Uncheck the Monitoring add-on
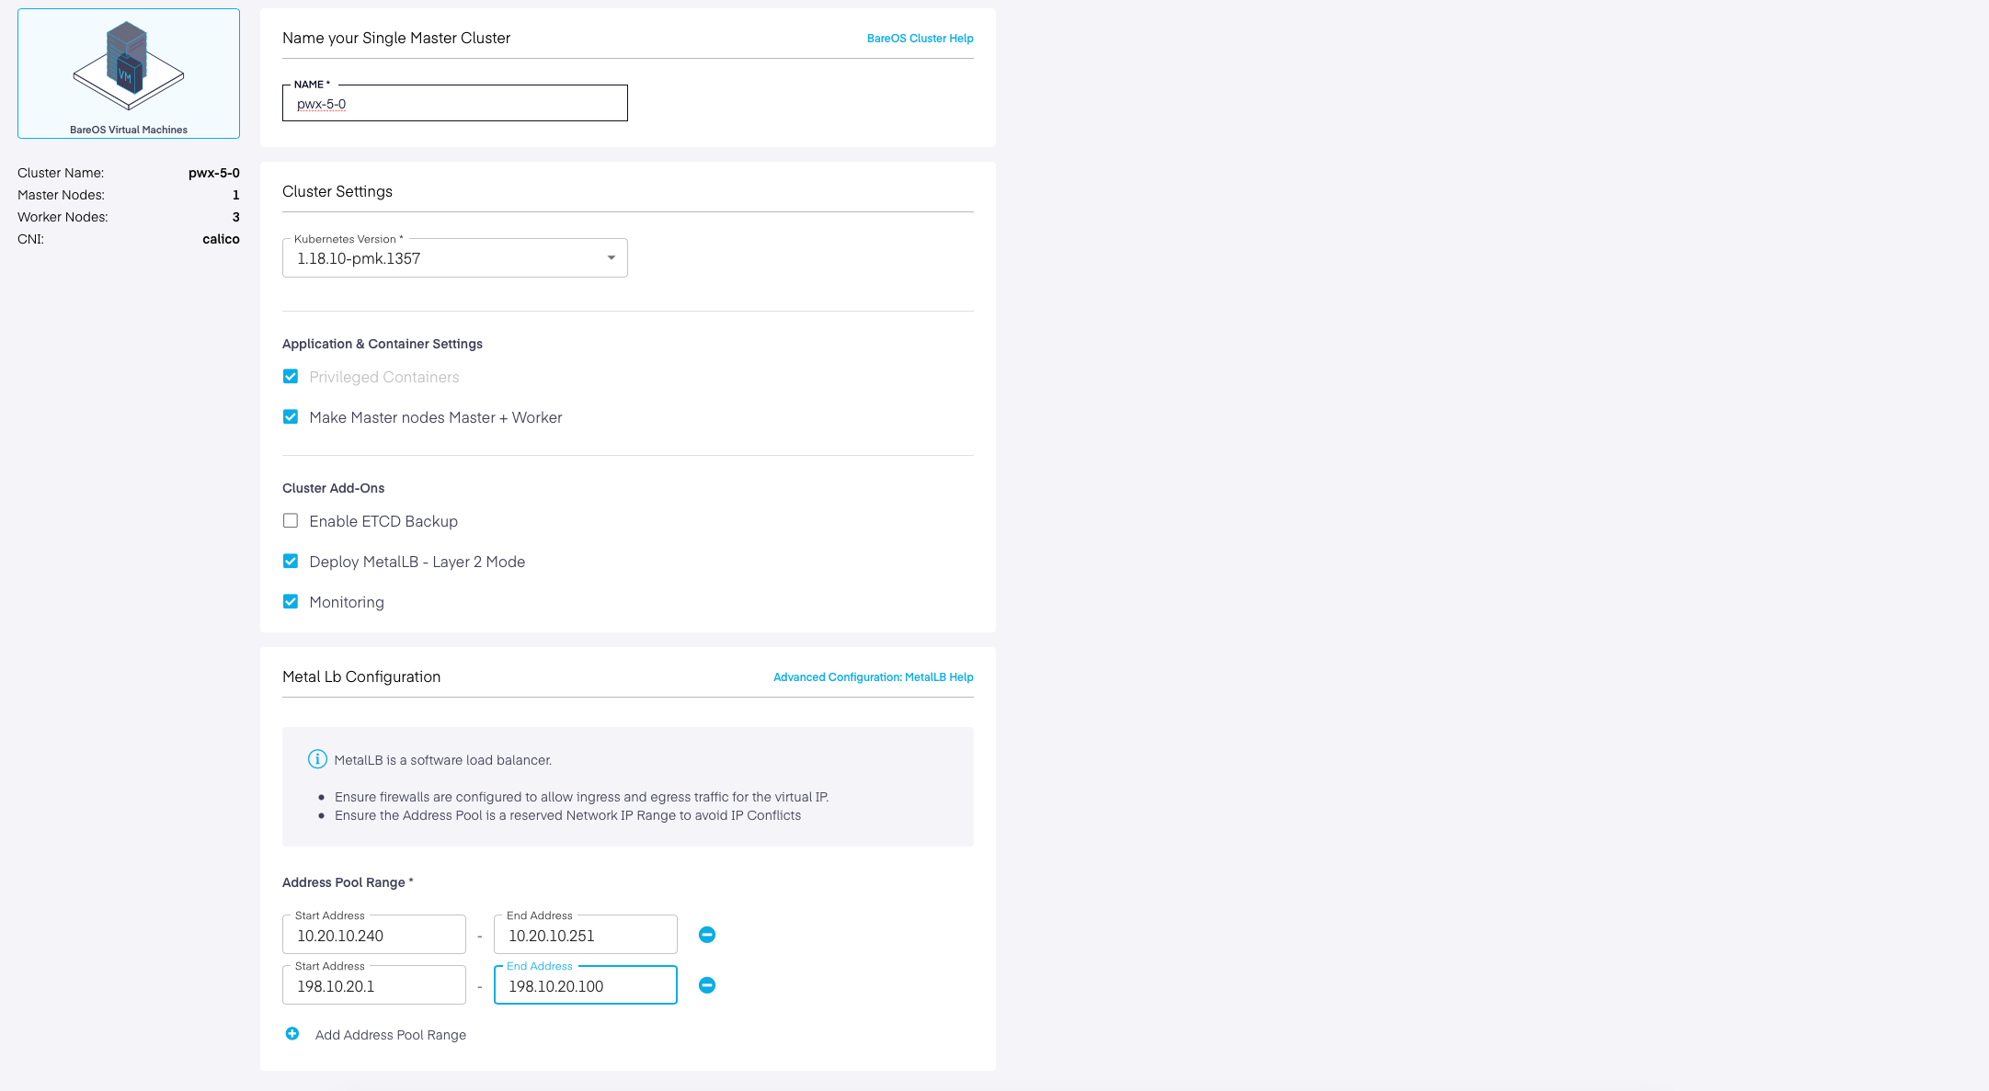Viewport: 1989px width, 1091px height. [291, 602]
